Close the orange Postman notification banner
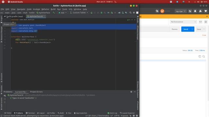209x117 pixels. point(207,17)
